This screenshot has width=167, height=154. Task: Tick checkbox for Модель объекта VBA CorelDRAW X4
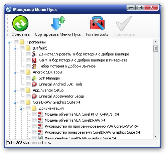(x=34, y=120)
